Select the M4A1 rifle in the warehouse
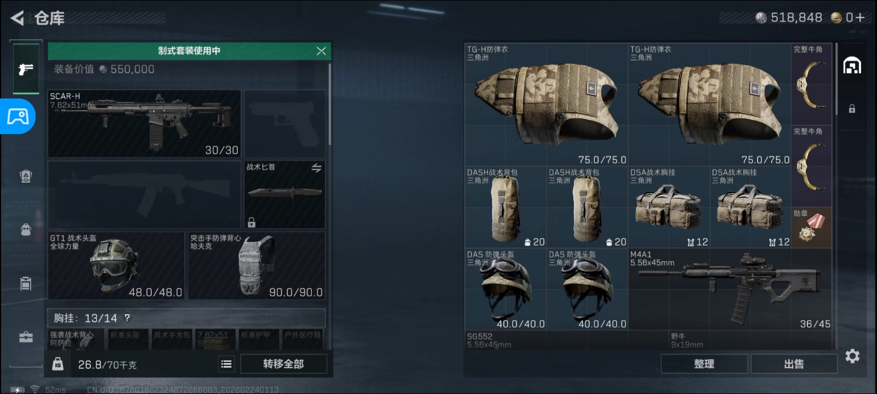The image size is (877, 394). (730, 289)
